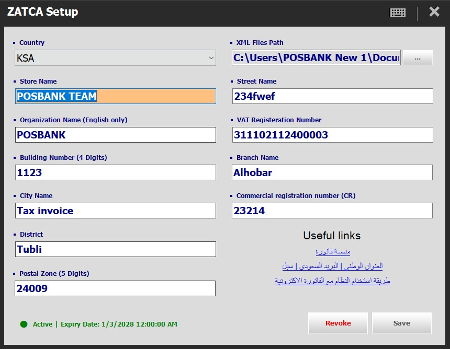This screenshot has width=450, height=349.
Task: Select the Building Number field showing 1123
Action: 115,172
